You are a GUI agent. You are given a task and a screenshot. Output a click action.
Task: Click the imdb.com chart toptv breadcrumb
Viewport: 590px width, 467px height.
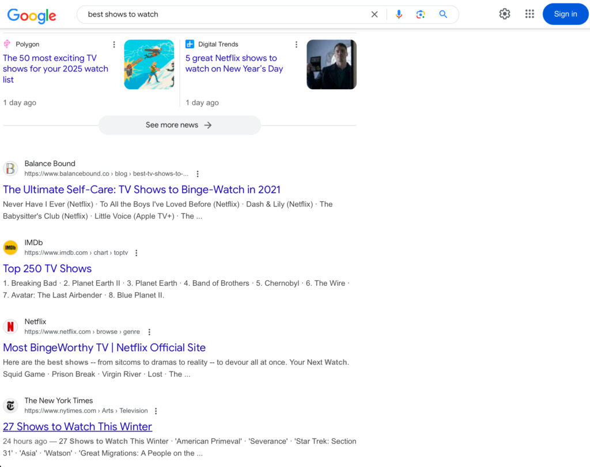[x=76, y=253]
